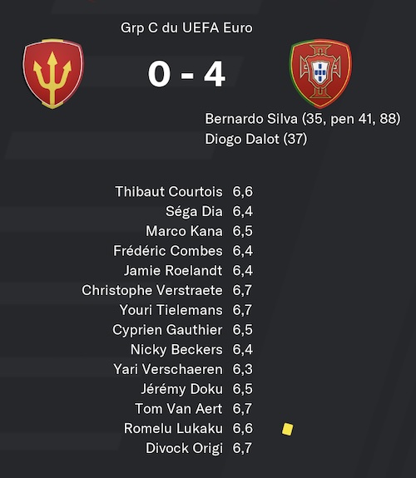
Task: Select player Christophe Verstraete
Action: (152, 290)
